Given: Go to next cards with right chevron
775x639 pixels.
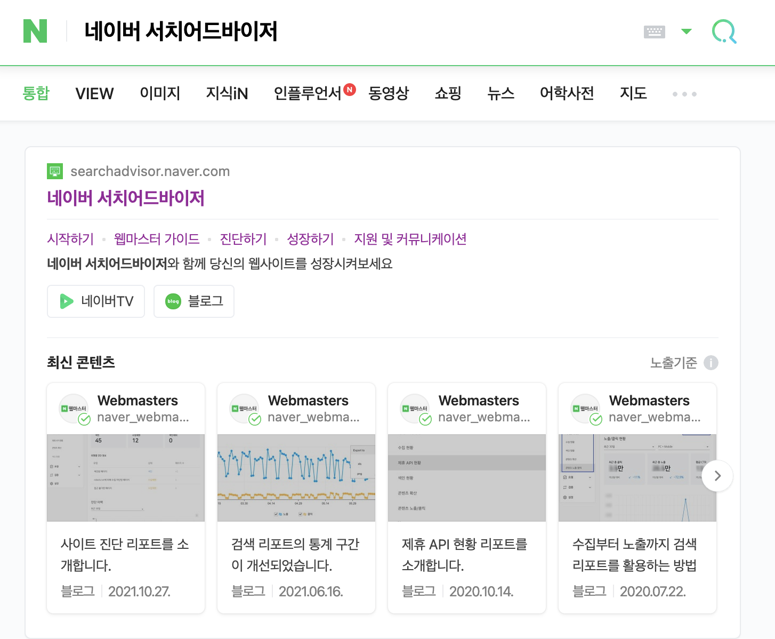Looking at the screenshot, I should tap(717, 476).
